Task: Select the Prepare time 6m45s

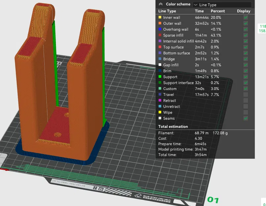Action: coord(200,144)
